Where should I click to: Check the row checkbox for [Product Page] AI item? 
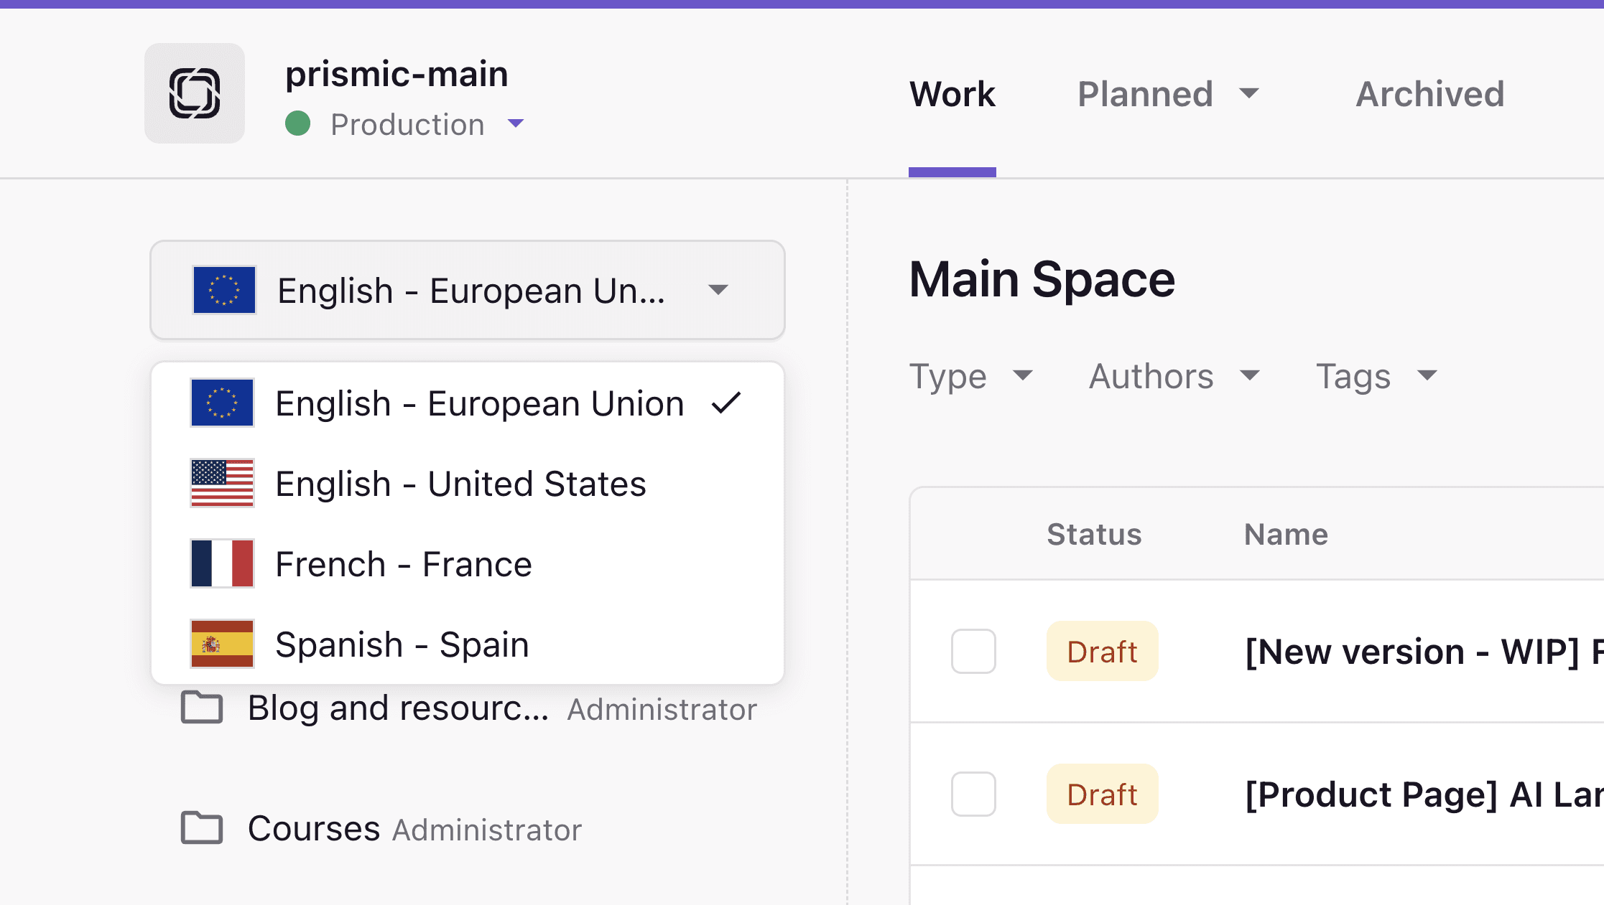tap(973, 794)
